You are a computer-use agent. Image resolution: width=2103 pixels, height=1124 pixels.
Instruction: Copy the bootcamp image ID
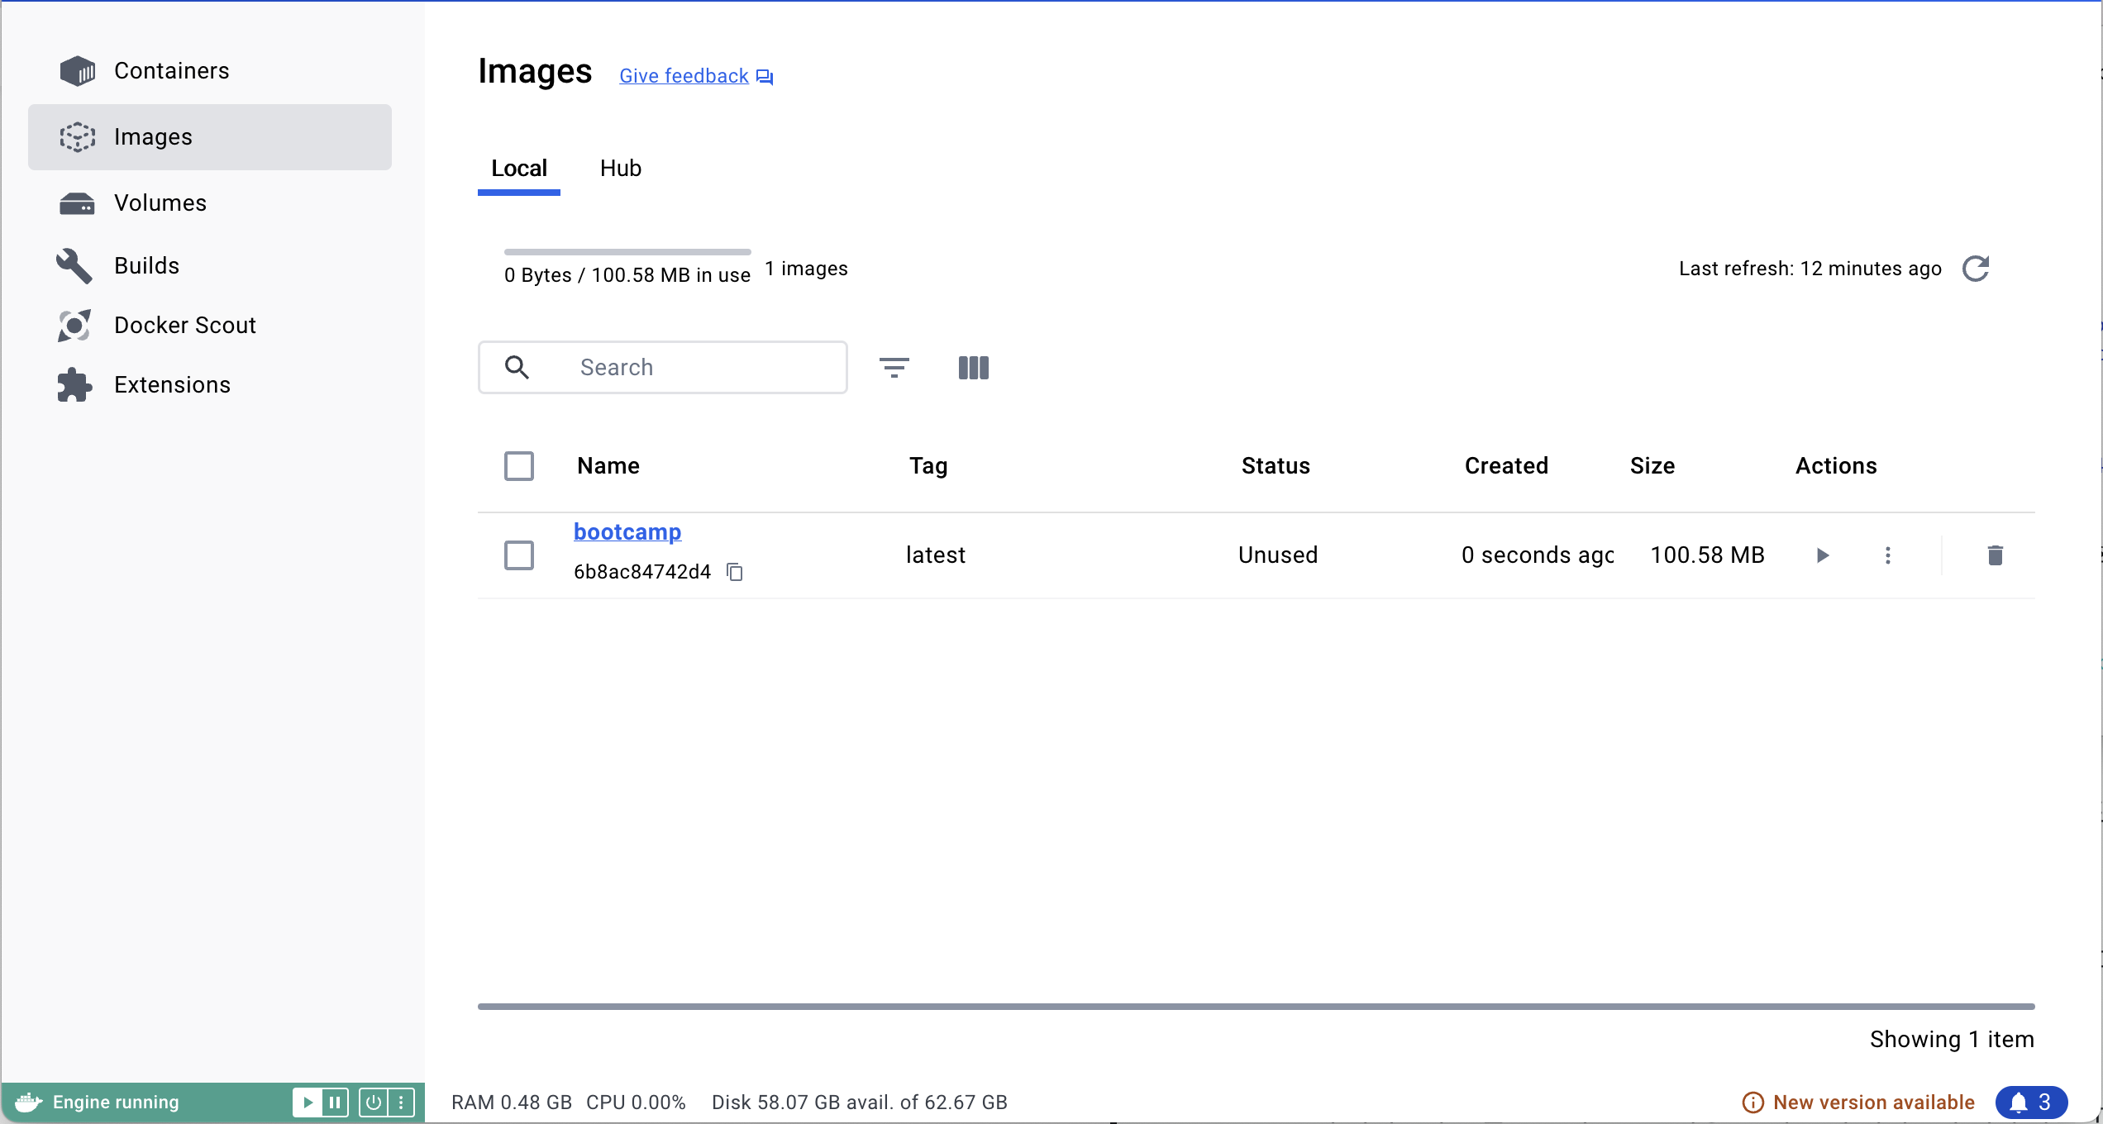coord(735,572)
